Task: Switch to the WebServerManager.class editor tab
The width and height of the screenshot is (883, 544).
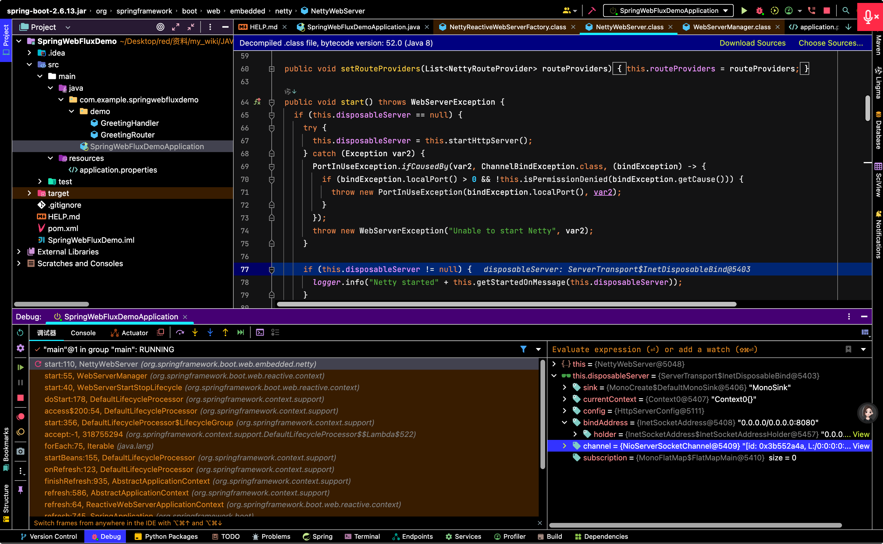Action: [731, 27]
